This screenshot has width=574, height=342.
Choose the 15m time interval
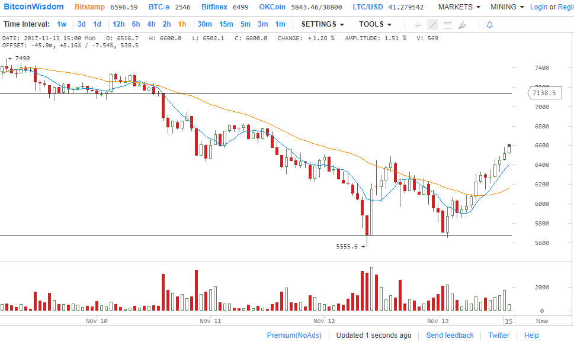[x=226, y=24]
